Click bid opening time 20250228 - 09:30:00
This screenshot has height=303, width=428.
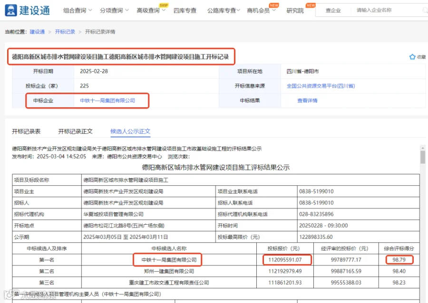pos(323,226)
